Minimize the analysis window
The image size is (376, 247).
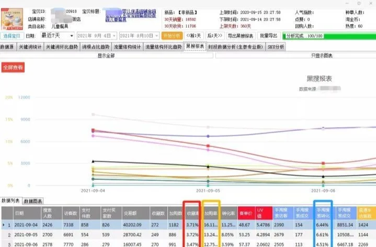click(347, 3)
